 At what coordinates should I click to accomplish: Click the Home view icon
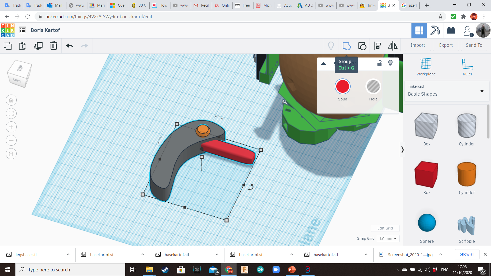coord(11,100)
